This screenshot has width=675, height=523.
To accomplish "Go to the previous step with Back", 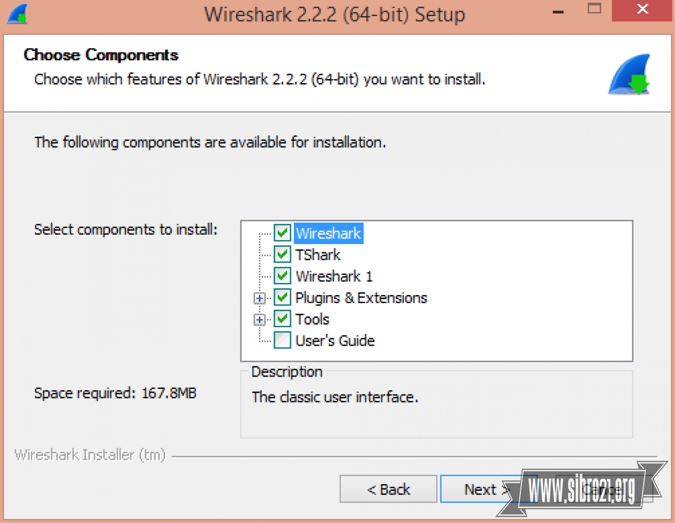I will pos(388,489).
